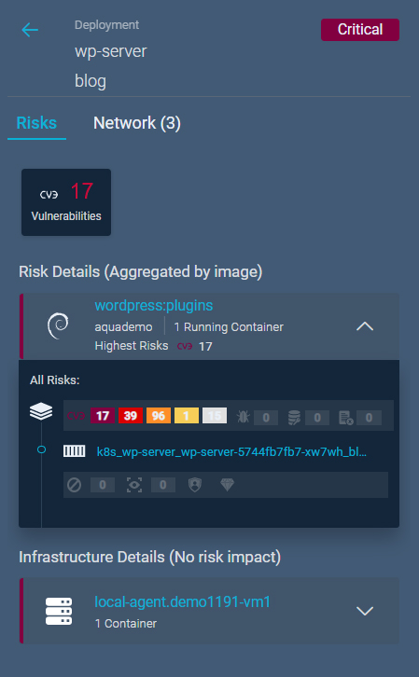Screen dimensions: 419x677
Task: Click the diamond gem icon
Action: (x=227, y=485)
